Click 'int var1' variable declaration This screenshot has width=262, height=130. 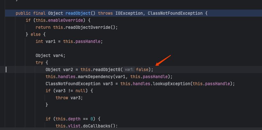pos(44,41)
